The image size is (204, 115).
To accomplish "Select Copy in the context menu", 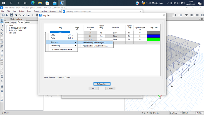I will (x=61, y=35).
